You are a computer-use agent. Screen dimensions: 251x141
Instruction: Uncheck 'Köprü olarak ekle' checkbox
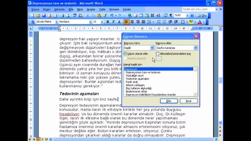125,54
